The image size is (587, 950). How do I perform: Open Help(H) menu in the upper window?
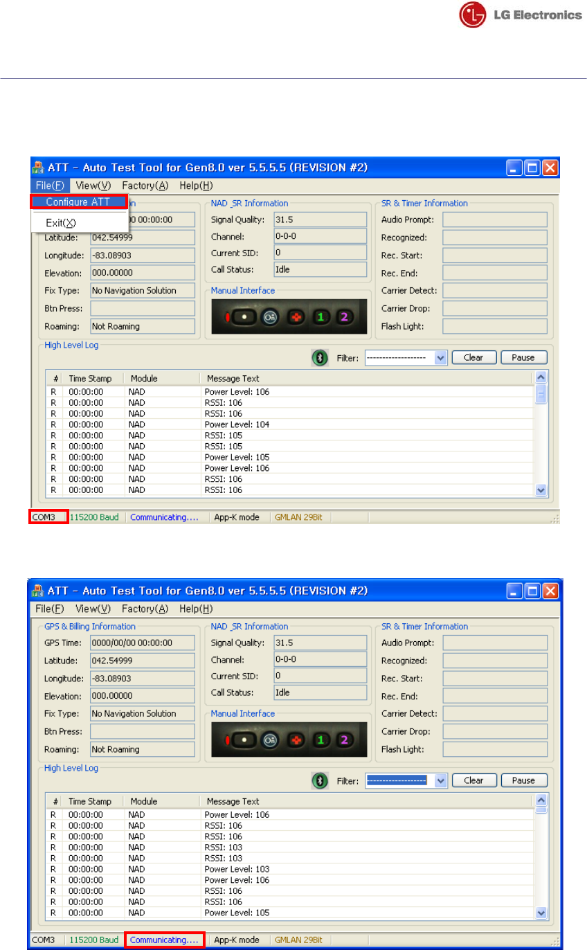pos(196,186)
